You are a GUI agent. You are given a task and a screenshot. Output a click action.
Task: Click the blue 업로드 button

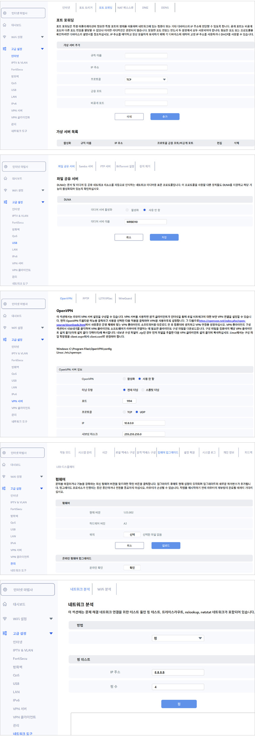[x=166, y=545]
